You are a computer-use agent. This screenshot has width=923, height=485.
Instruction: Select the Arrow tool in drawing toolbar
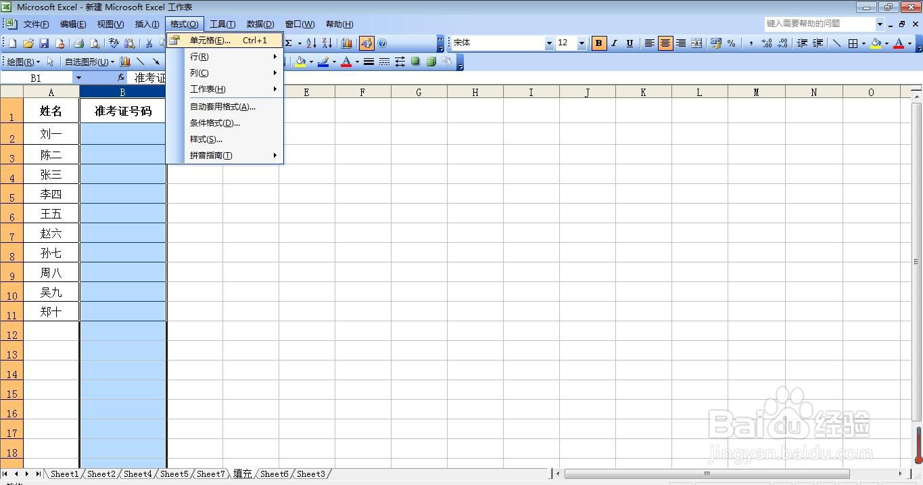(156, 62)
